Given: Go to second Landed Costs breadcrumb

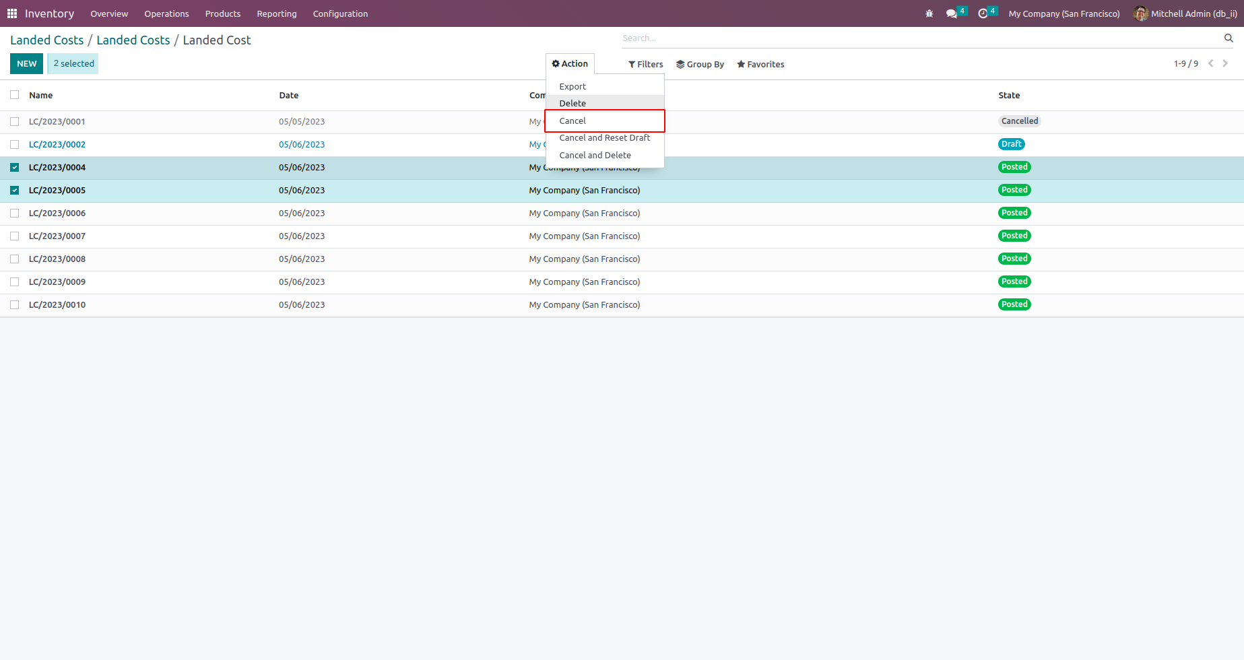Looking at the screenshot, I should pos(133,40).
